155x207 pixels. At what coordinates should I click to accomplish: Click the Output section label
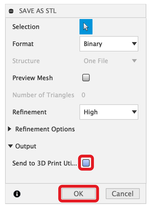click(26, 146)
